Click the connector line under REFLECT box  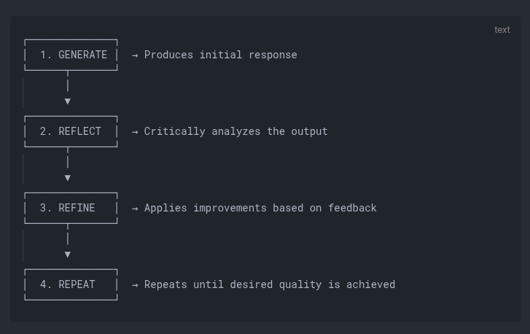(68, 160)
